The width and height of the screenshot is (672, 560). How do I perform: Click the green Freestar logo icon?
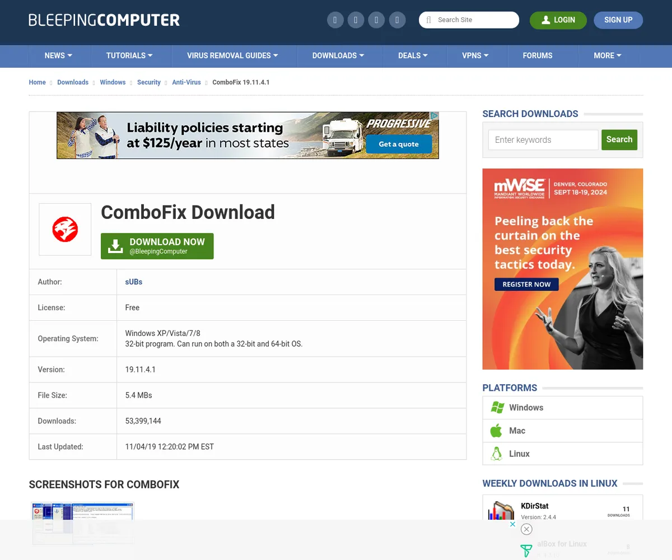tap(526, 550)
